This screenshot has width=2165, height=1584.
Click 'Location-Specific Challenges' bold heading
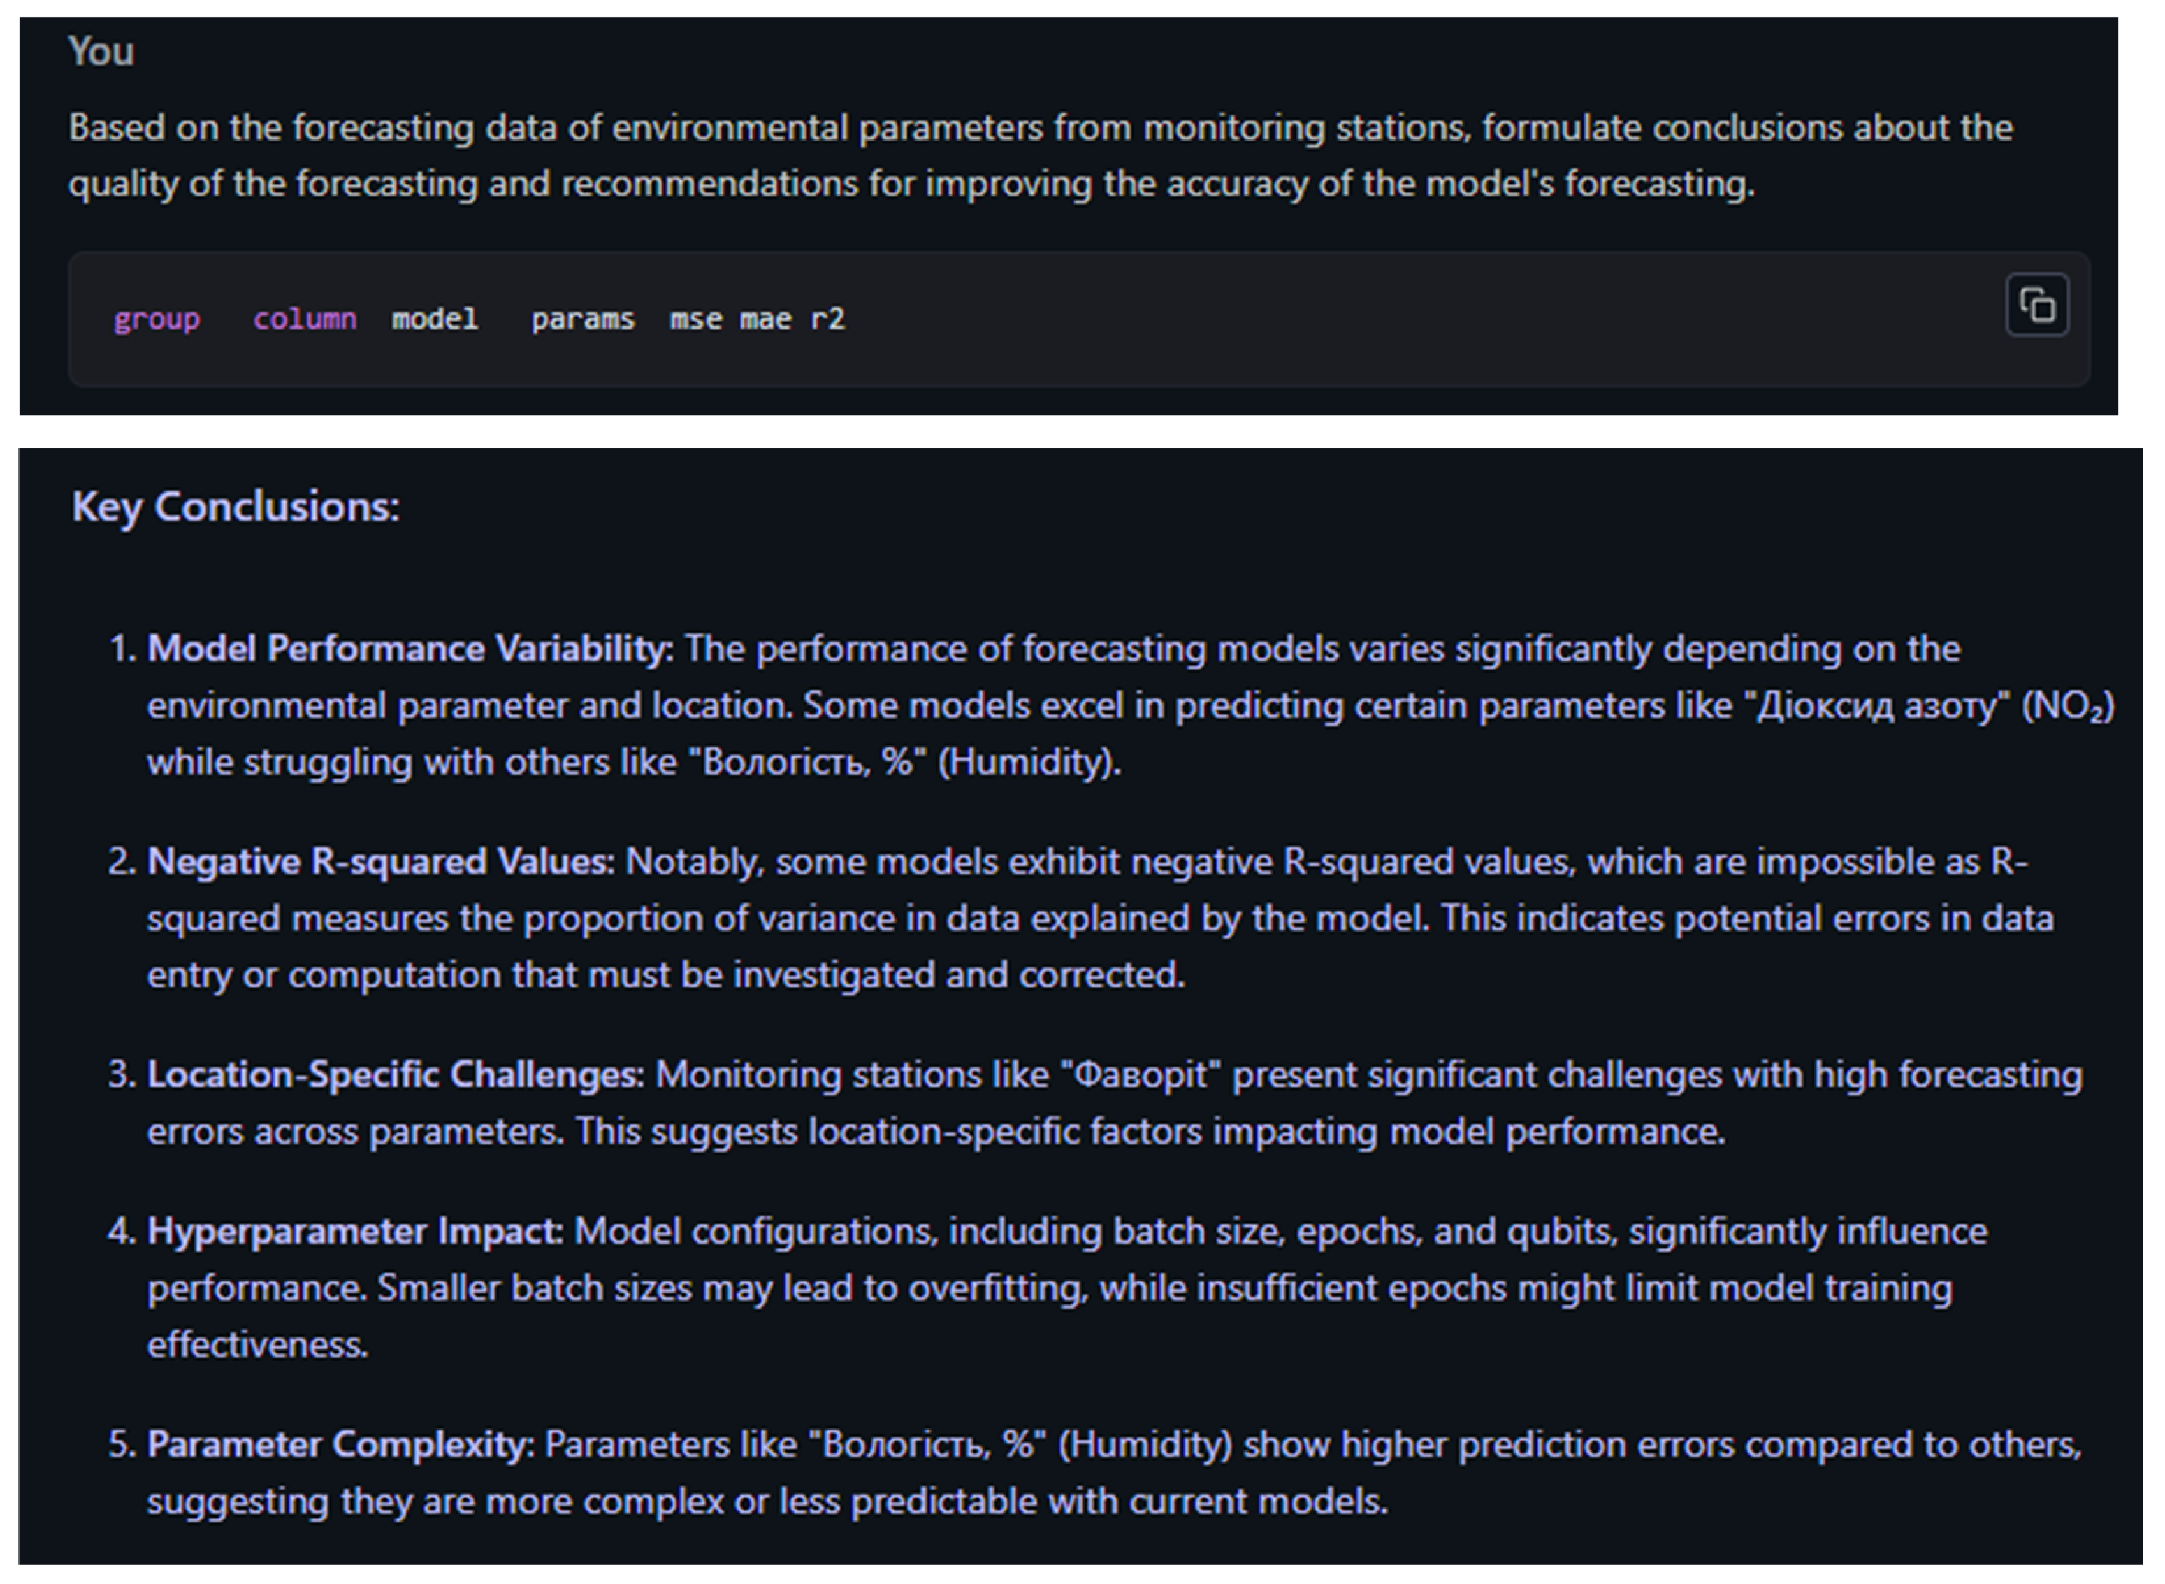click(x=395, y=1075)
